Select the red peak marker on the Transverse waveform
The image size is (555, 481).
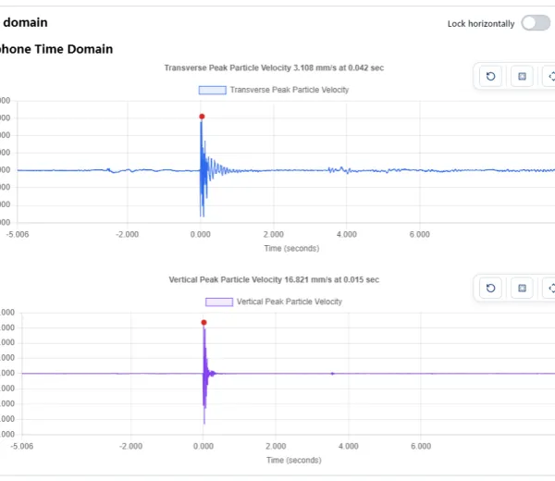202,117
